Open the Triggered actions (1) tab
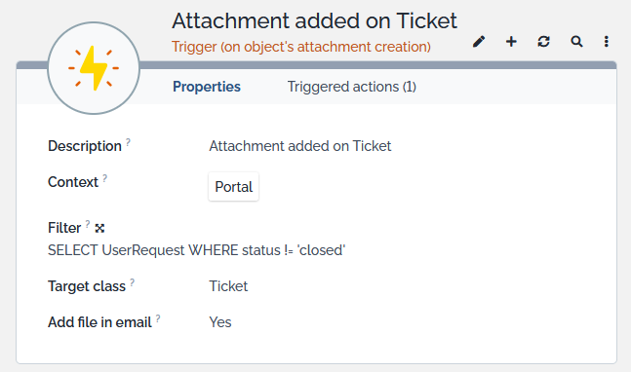The image size is (631, 372). tap(352, 87)
